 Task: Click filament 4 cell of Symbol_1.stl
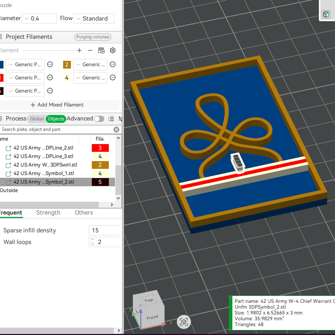[x=100, y=174]
